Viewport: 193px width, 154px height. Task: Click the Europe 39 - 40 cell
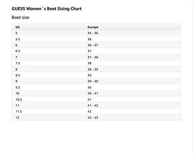click(93, 81)
